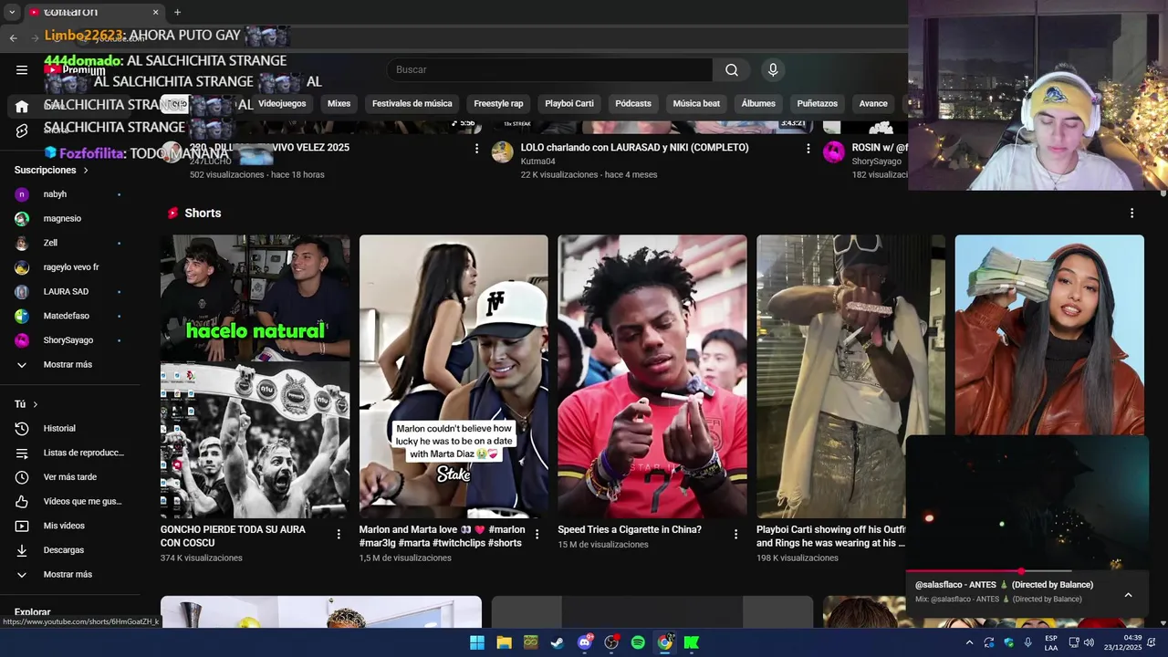
Task: Open the Windows Start menu
Action: [x=477, y=642]
